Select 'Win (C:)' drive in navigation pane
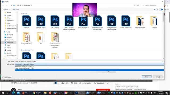 pyautogui.click(x=9, y=53)
